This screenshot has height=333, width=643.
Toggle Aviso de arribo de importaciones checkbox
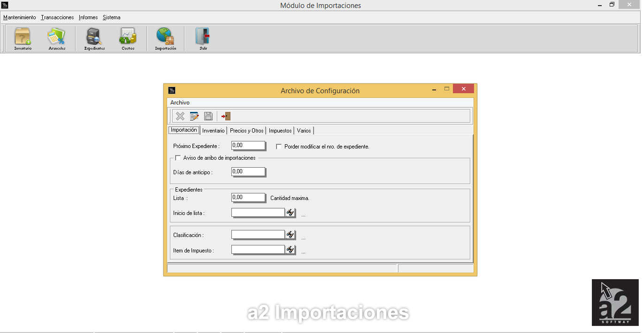pyautogui.click(x=178, y=158)
